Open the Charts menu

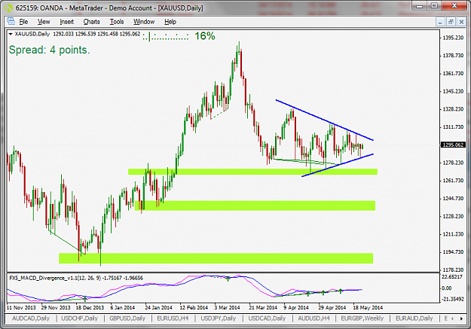coord(92,22)
